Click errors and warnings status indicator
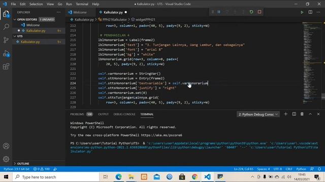Image resolution: width=325 pixels, height=182 pixels. click(42, 169)
